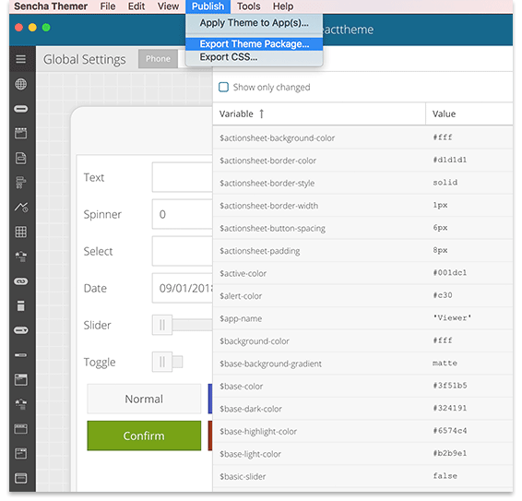Select the tab bar panel sidebar icon

(20, 429)
